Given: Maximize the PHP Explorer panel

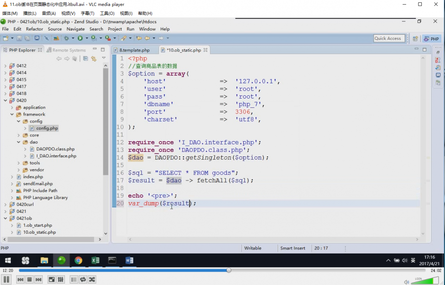Looking at the screenshot, I should pyautogui.click(x=103, y=50).
